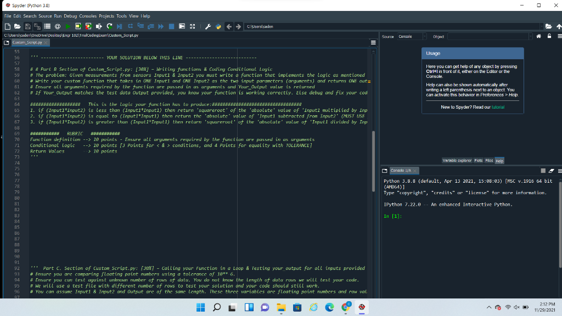The width and height of the screenshot is (562, 316).
Task: Run Custom_Script.py with the green Run icon
Action: 68,26
